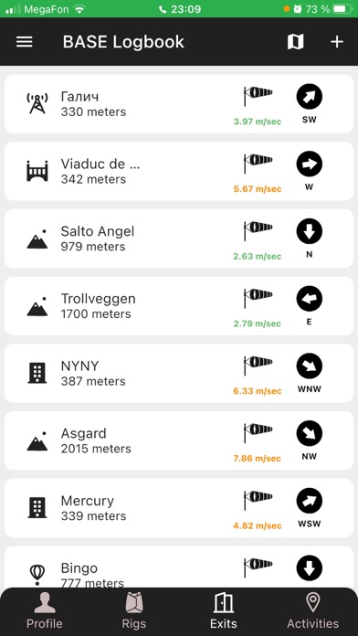
Task: Tap the 5.67 m/sec wind speed reading
Action: pos(257,189)
